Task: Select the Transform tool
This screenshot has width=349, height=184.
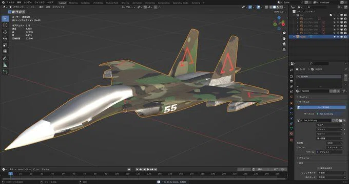Action: 5,51
